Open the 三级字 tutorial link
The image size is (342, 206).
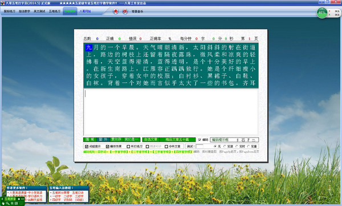click(79, 196)
